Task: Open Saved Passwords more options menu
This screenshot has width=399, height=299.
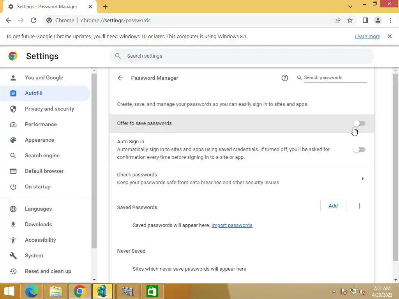Action: [359, 206]
